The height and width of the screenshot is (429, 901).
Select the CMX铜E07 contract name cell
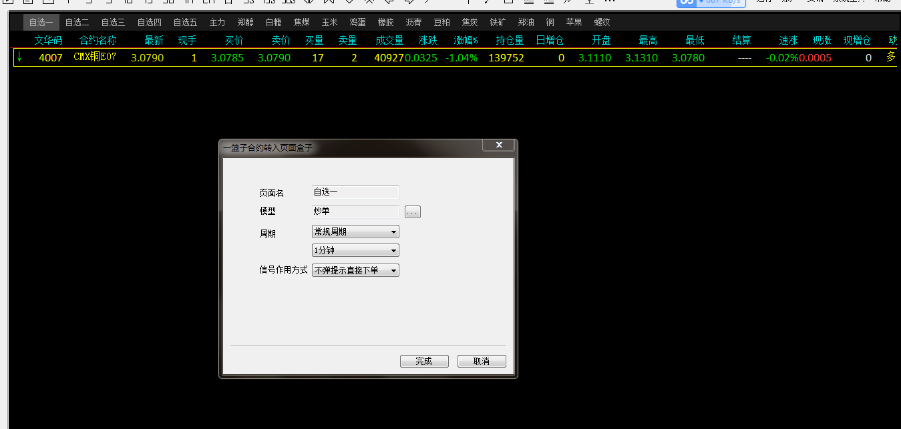click(x=95, y=57)
